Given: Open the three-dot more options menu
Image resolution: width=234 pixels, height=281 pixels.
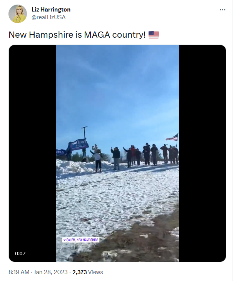Looking at the screenshot, I should (x=222, y=10).
